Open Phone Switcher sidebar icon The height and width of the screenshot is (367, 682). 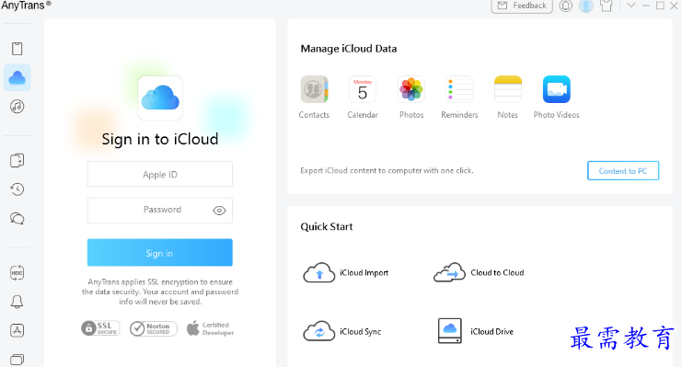click(x=17, y=160)
